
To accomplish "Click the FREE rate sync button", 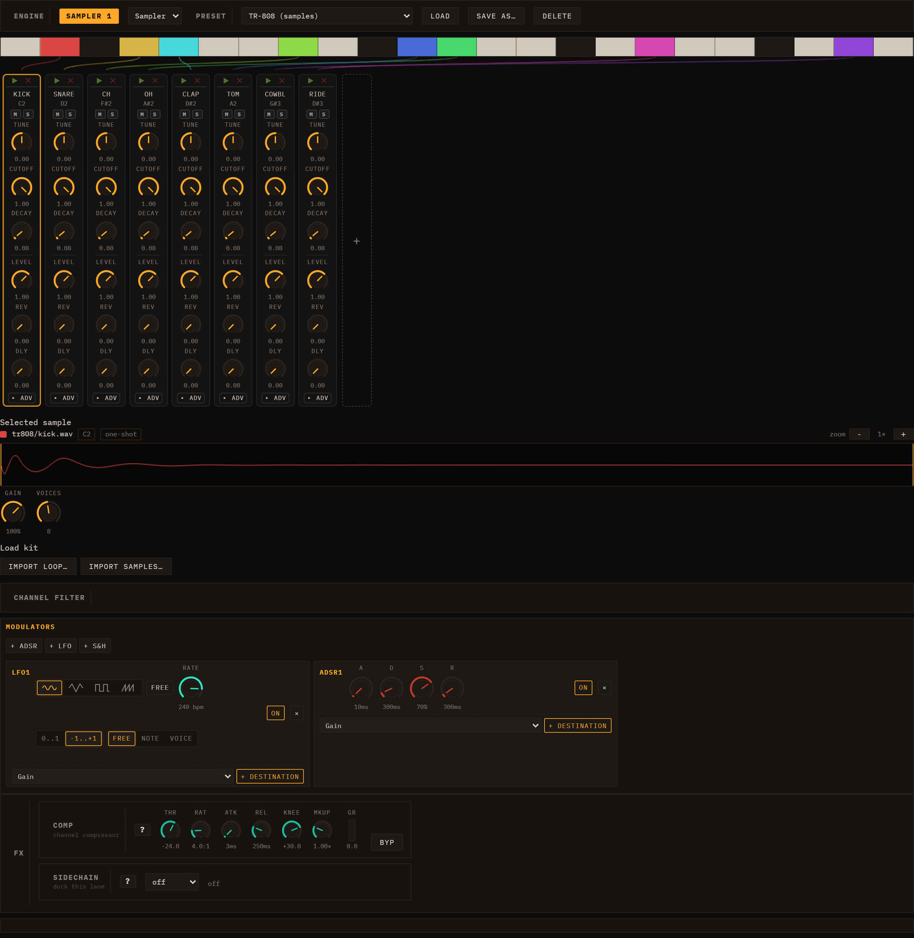I will pos(160,687).
